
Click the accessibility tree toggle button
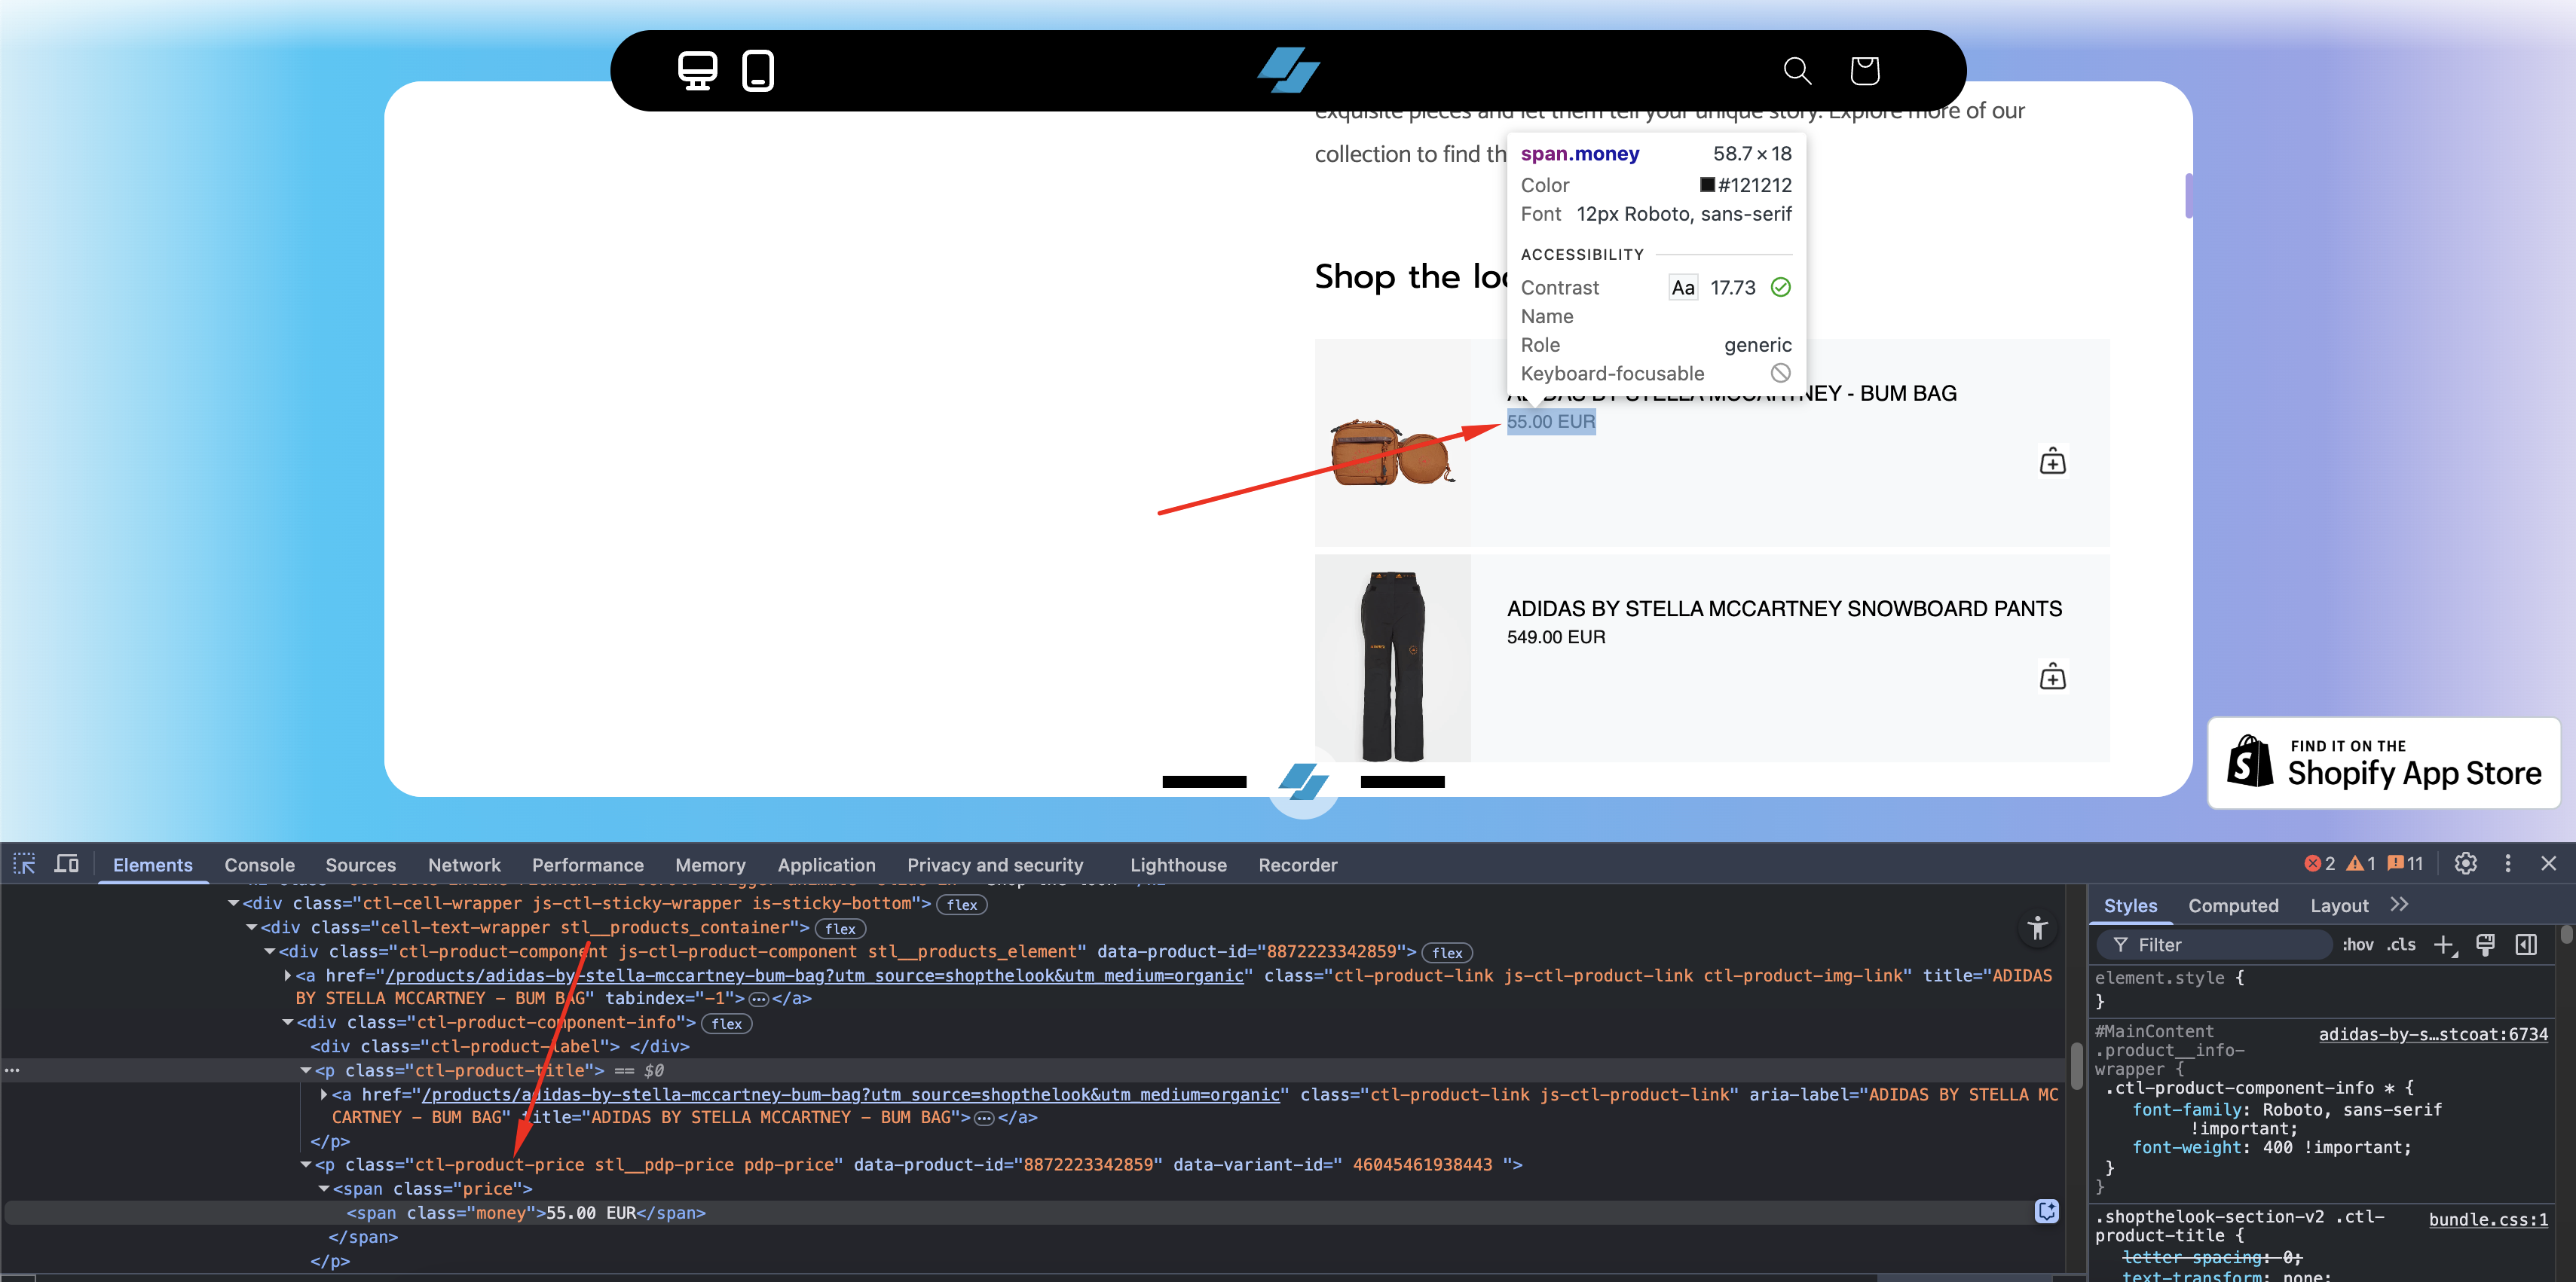pyautogui.click(x=2037, y=928)
